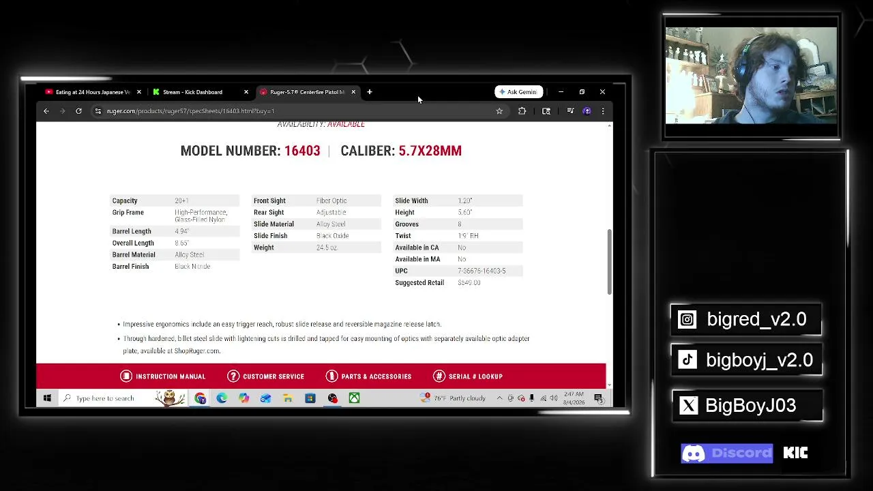Open Copilot from the taskbar
Image resolution: width=873 pixels, height=491 pixels.
click(243, 398)
